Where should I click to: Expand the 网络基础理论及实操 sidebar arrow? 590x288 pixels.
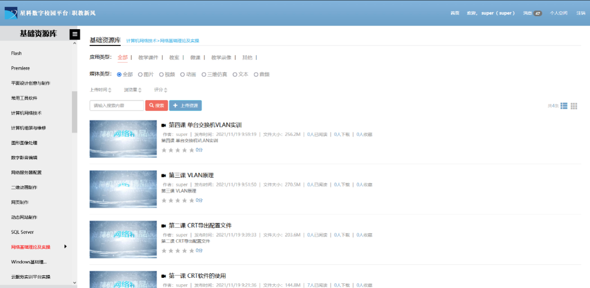pos(66,247)
